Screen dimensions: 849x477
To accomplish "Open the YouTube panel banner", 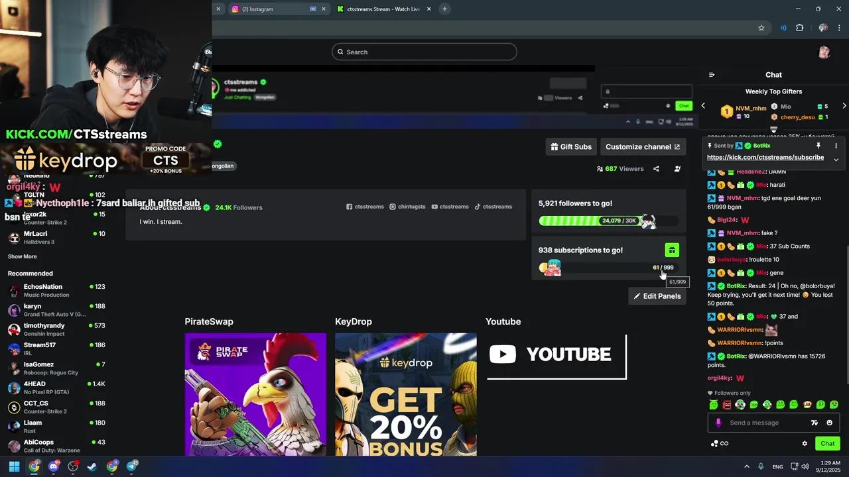I will click(556, 356).
